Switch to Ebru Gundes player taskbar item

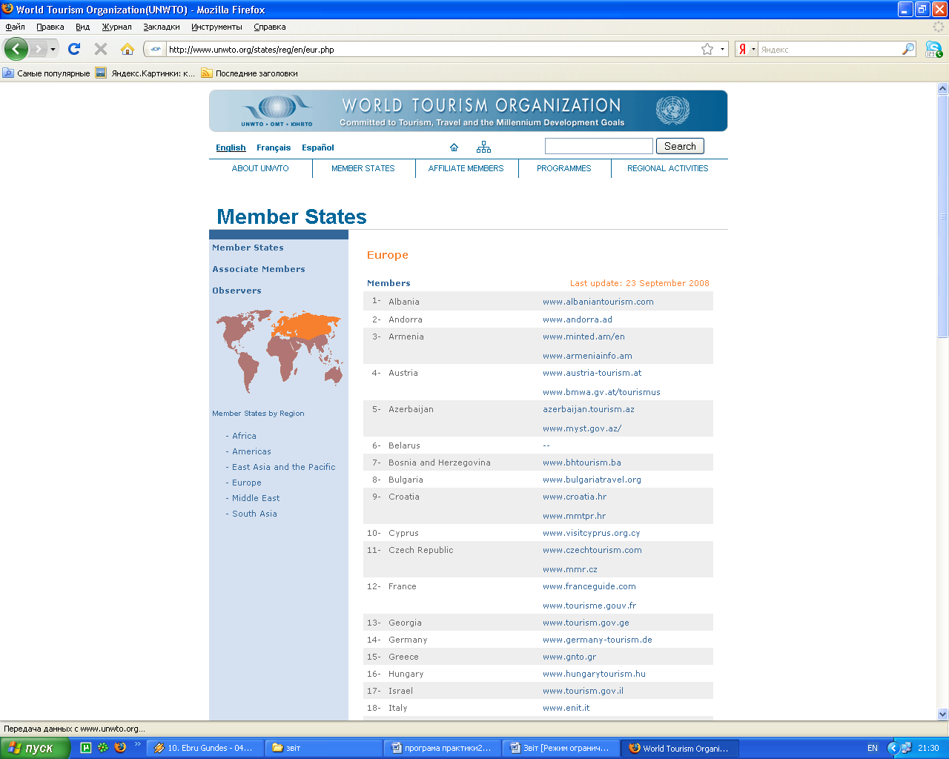point(205,748)
